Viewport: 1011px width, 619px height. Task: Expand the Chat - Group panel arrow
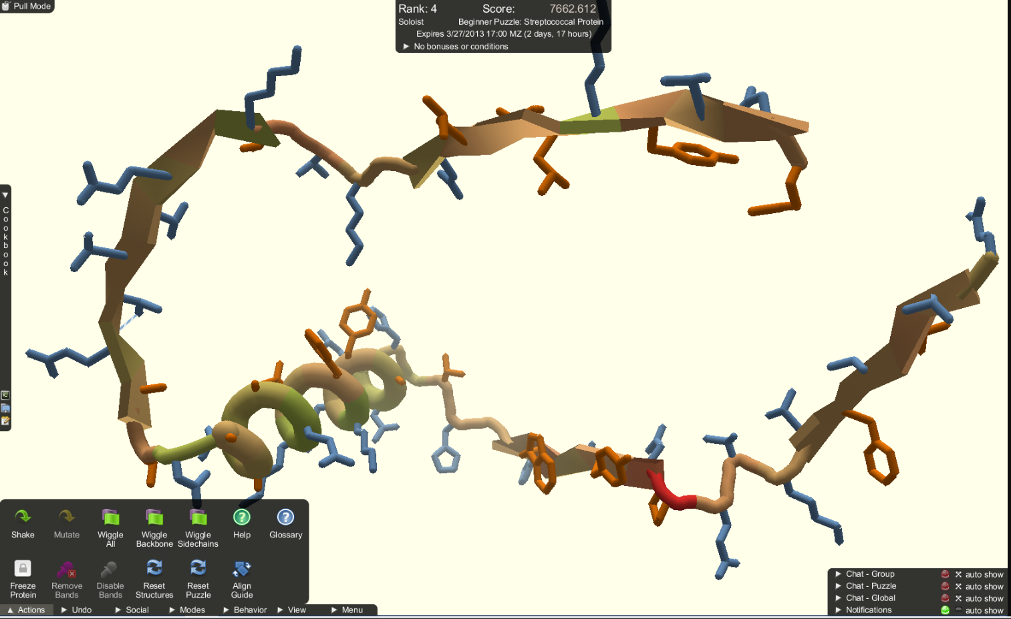(x=838, y=574)
